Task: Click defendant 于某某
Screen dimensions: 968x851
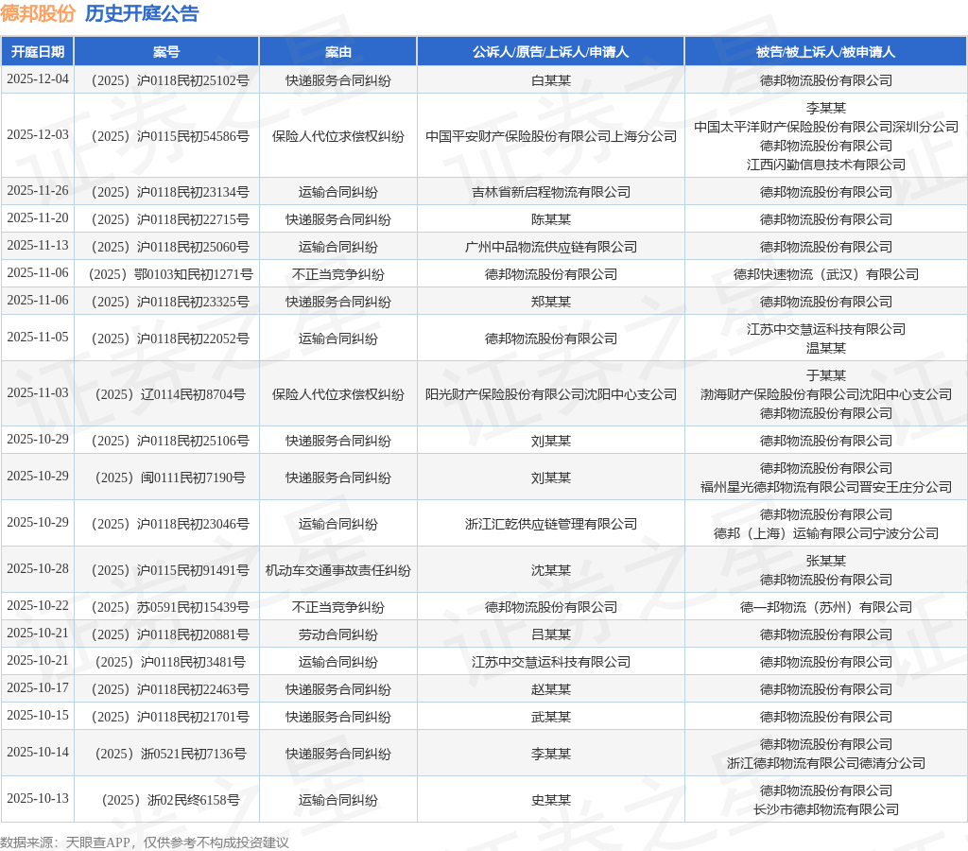Action: click(x=826, y=374)
